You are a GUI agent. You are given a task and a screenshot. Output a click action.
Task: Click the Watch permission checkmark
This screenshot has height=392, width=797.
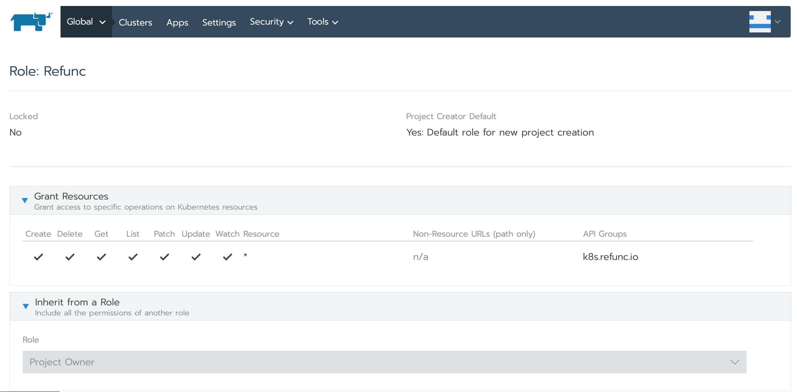tap(227, 257)
